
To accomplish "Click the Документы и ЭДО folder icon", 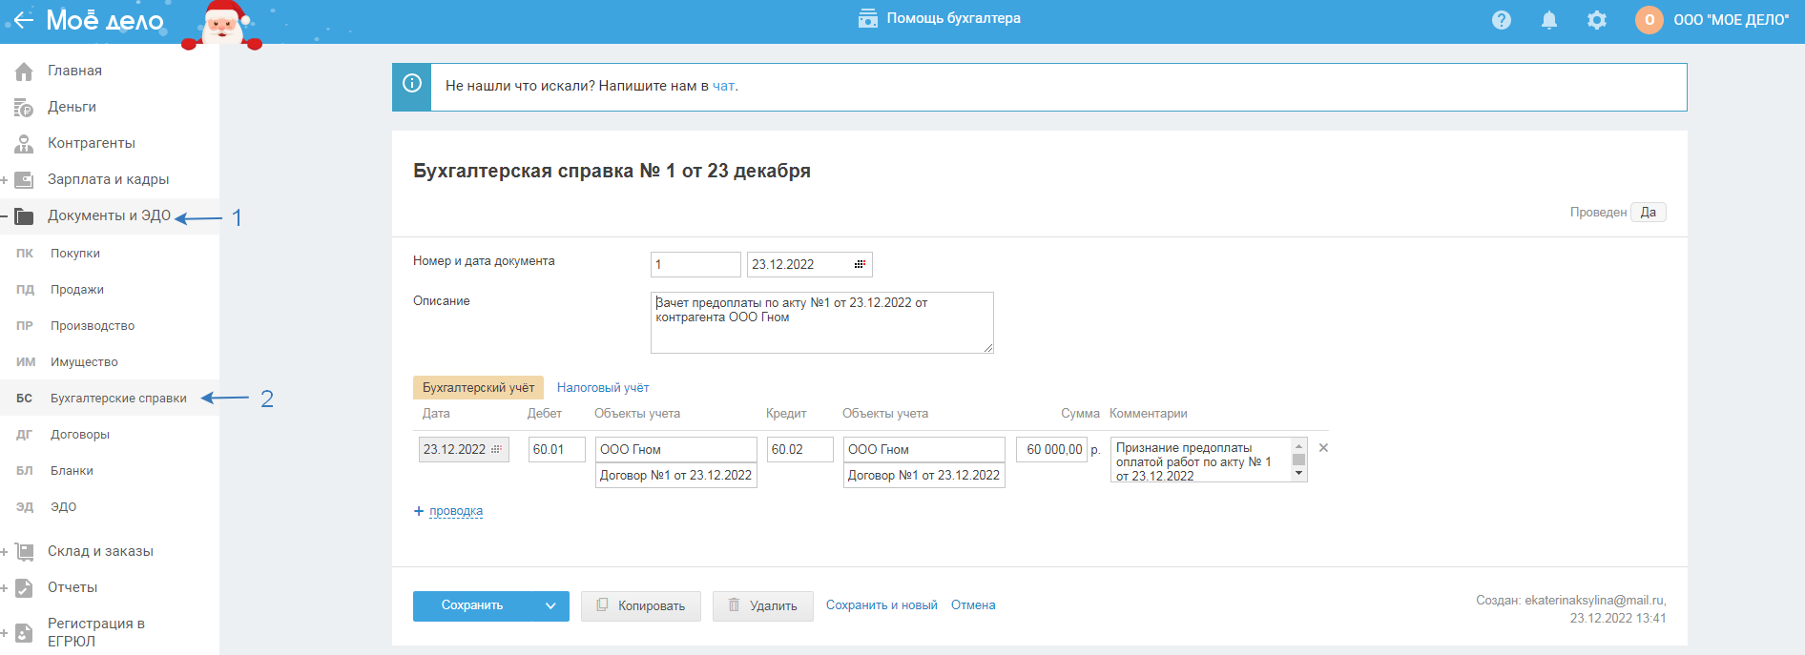I will 24,215.
